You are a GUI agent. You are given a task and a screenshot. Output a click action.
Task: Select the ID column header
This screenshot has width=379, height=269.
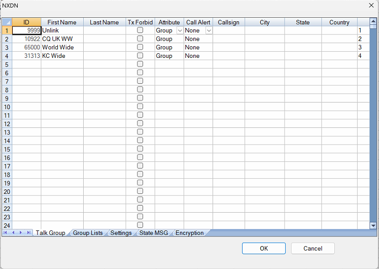26,22
